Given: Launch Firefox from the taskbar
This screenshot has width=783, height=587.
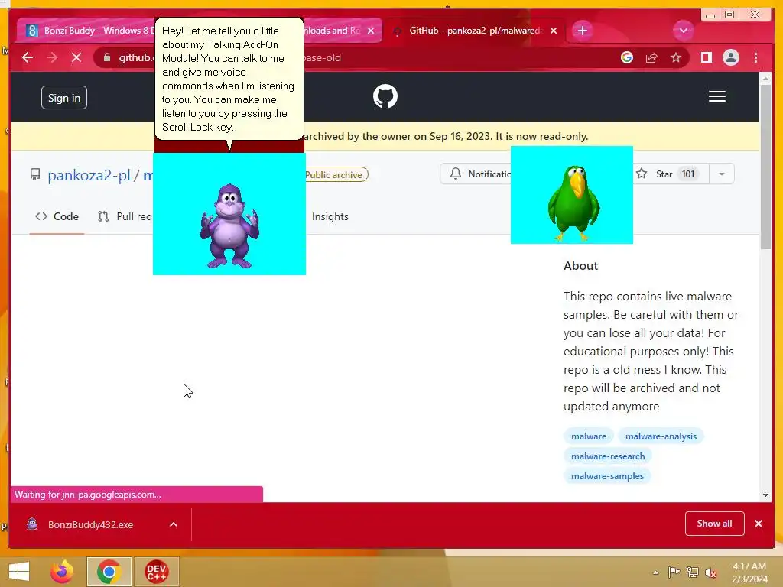Looking at the screenshot, I should point(62,572).
